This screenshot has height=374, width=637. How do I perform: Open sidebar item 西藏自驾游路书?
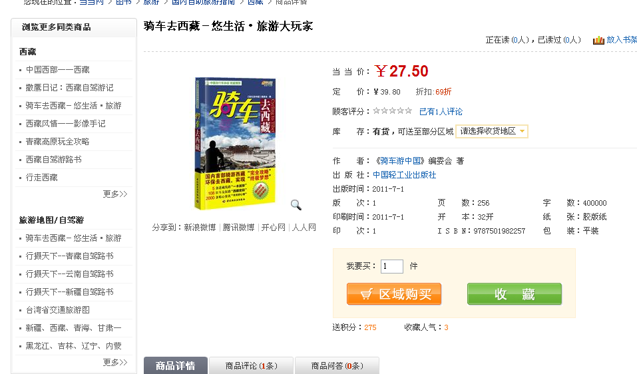pos(54,160)
